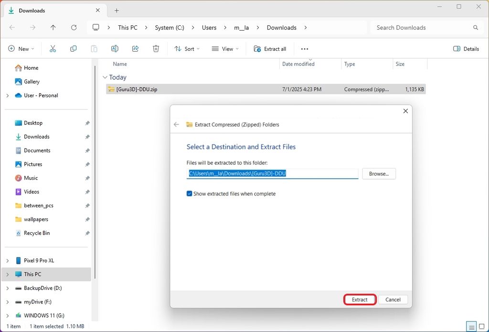The width and height of the screenshot is (489, 332).
Task: Expand myDrive (F:) node
Action: tap(8, 302)
